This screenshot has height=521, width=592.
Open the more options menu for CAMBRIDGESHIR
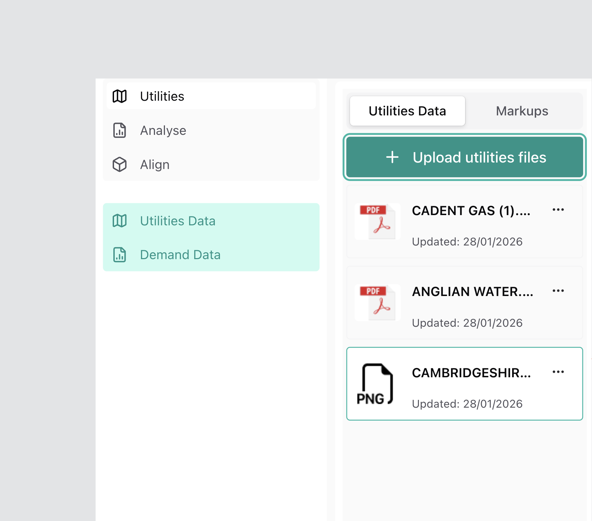558,372
